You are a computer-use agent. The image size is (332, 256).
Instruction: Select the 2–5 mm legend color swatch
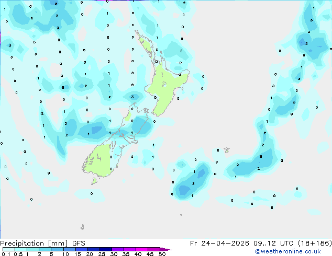point(45,249)
